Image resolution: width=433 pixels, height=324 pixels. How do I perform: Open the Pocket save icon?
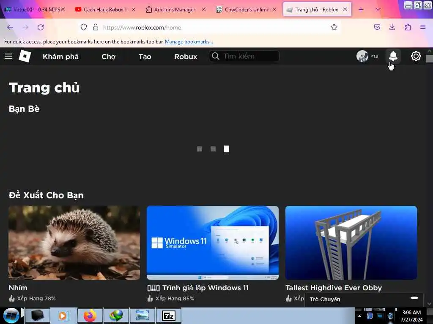[377, 27]
